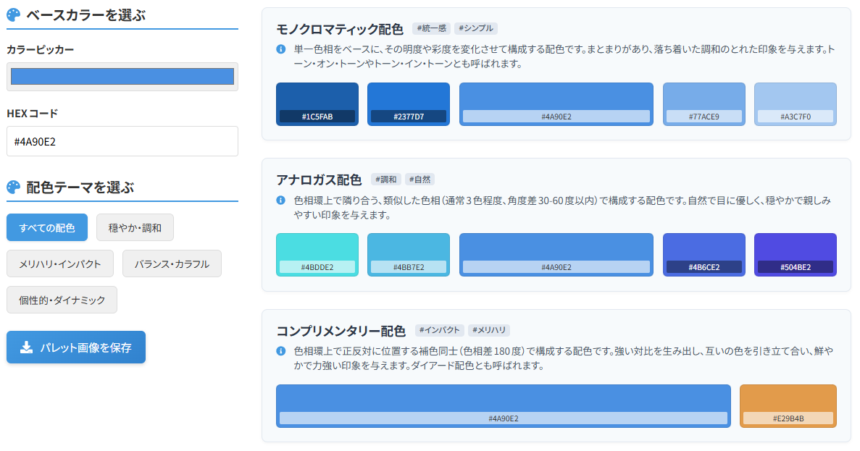Screen dimensions: 860x451
Task: Open the base color picker bar
Action: point(122,77)
